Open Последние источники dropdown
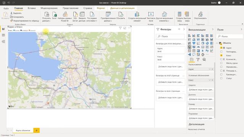Image resolution: width=244 pixels, height=137 pixels. (x=92, y=17)
